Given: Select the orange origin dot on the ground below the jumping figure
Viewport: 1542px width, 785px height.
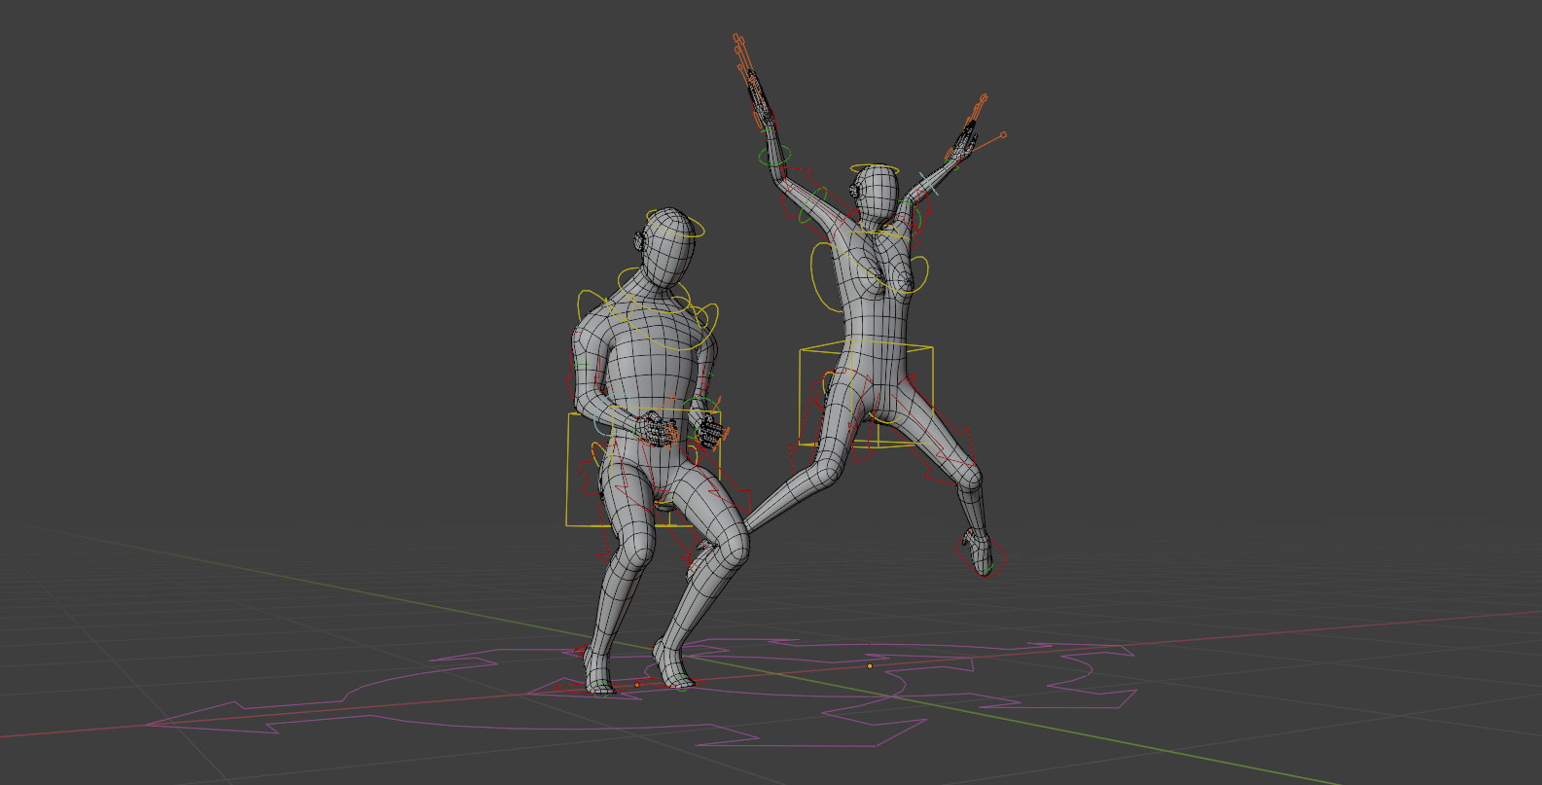Looking at the screenshot, I should pos(870,666).
